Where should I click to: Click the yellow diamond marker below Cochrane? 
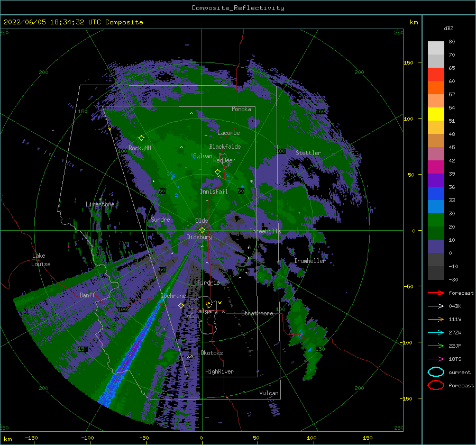click(x=181, y=305)
